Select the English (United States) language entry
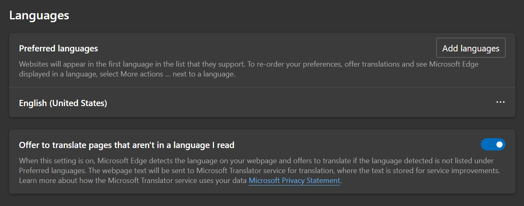524x206 pixels. (63, 103)
